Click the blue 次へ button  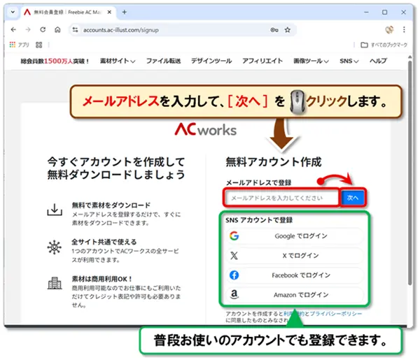click(353, 198)
